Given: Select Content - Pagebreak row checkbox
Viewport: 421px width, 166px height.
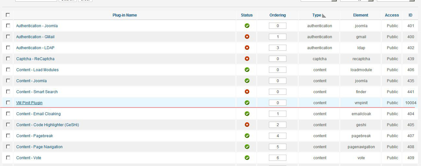Looking at the screenshot, I should [x=8, y=136].
